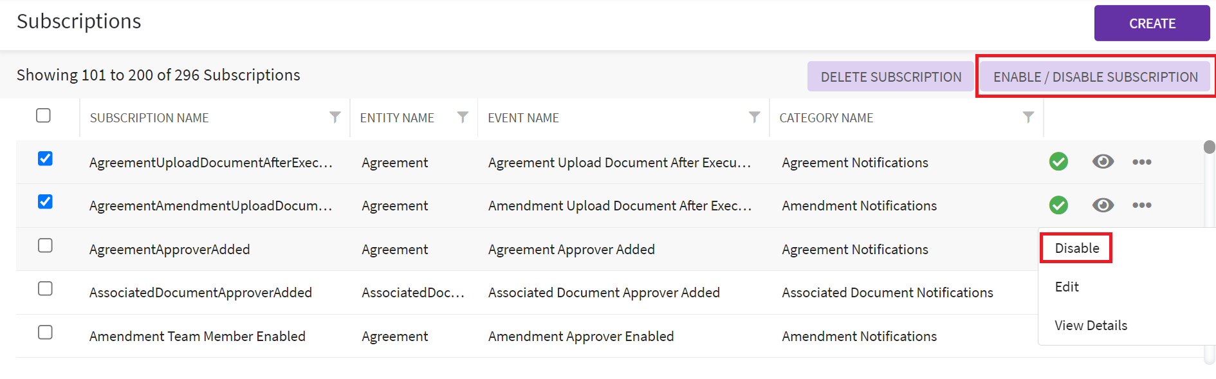Click eye view icon in AgreementAmendmentUploadDocum row
Viewport: 1216px width, 379px height.
[1103, 205]
